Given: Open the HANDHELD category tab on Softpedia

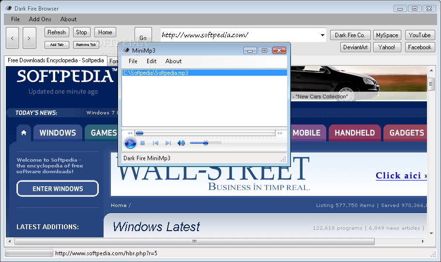Looking at the screenshot, I should (x=355, y=133).
